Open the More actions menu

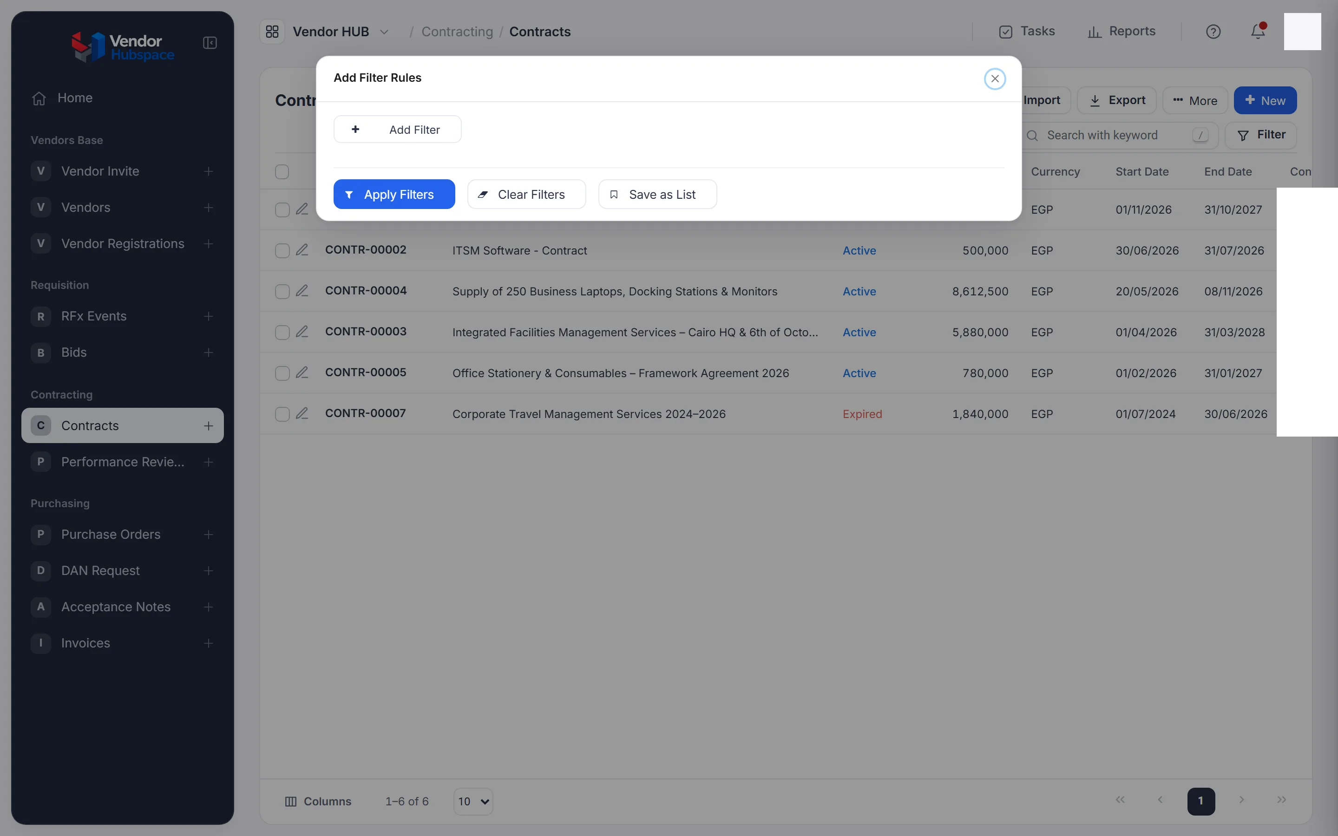pos(1195,101)
